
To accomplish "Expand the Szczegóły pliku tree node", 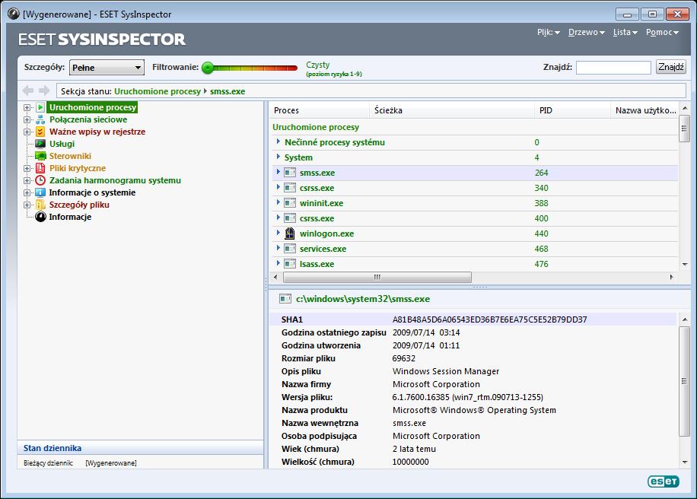I will (x=27, y=205).
